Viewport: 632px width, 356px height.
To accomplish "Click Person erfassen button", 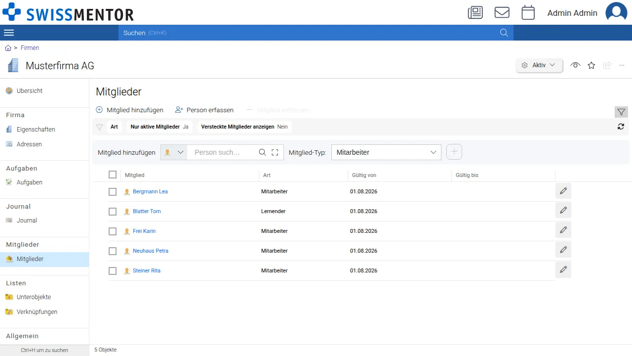I will pyautogui.click(x=204, y=110).
